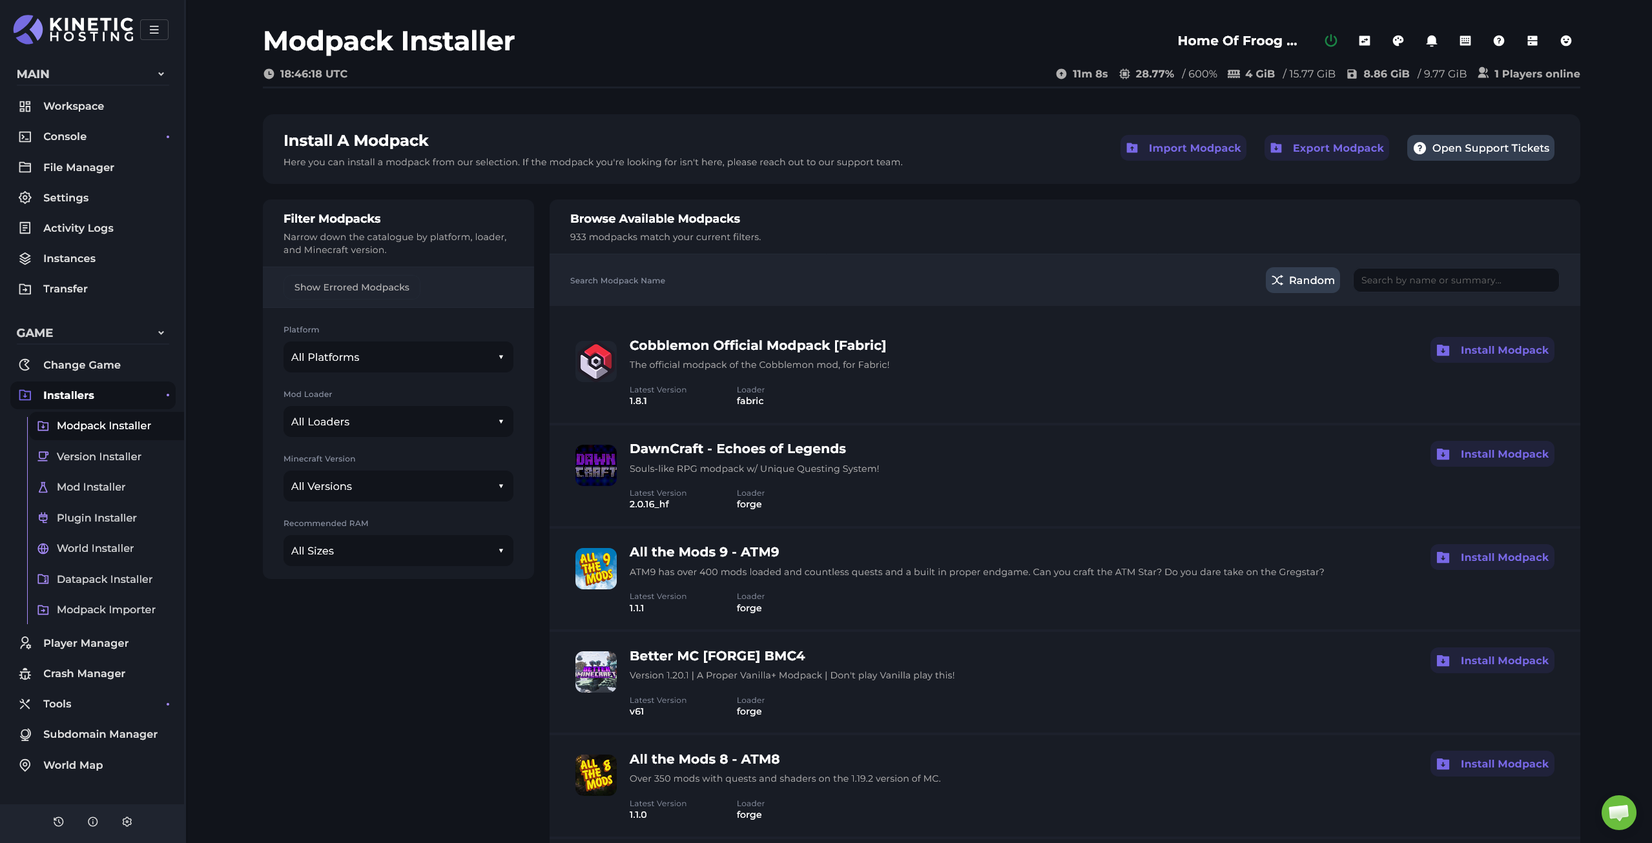Click Import Modpack button

click(x=1183, y=148)
